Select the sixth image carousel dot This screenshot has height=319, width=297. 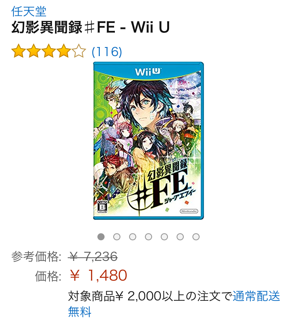pyautogui.click(x=180, y=237)
